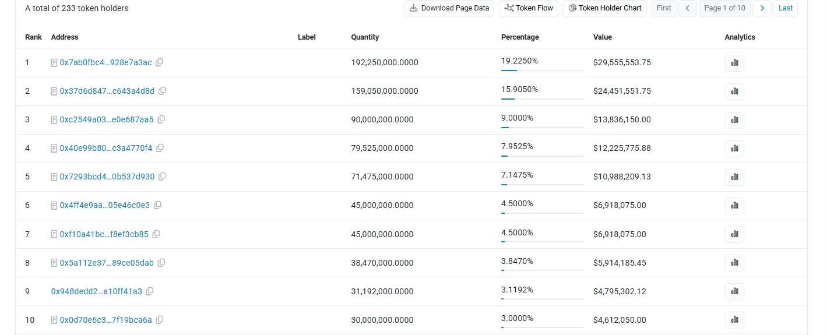The height and width of the screenshot is (335, 827).
Task: Go to the previous page arrow
Action: point(688,8)
